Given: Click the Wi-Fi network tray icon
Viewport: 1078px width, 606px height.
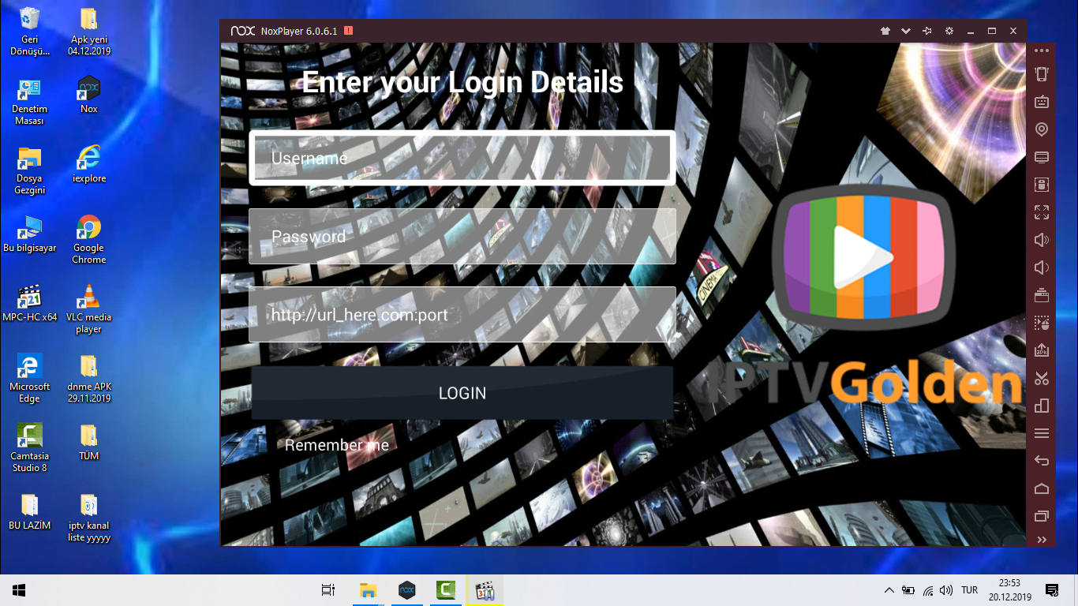Looking at the screenshot, I should (928, 590).
